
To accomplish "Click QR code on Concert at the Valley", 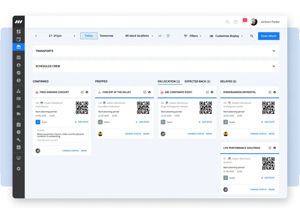I will (x=143, y=108).
